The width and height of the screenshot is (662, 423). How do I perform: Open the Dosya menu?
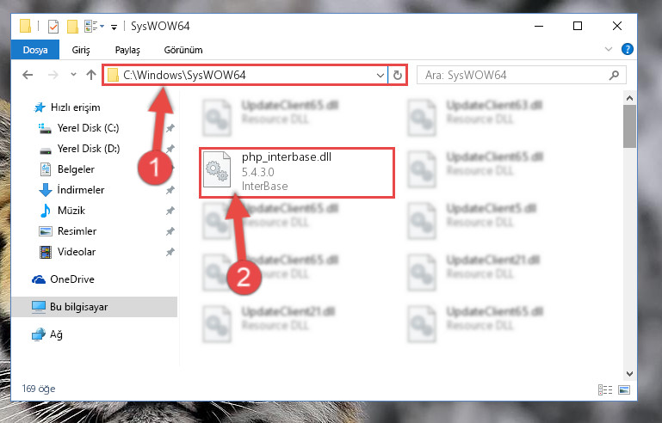tap(35, 50)
